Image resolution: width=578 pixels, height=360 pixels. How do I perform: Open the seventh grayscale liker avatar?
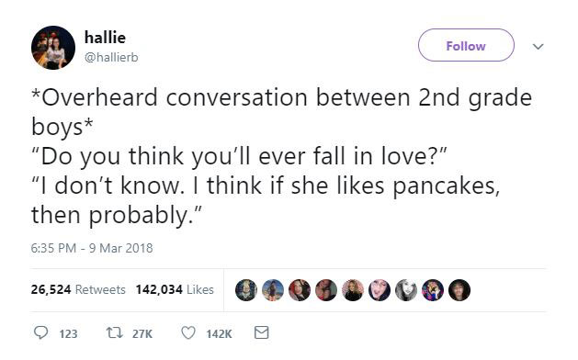click(x=406, y=290)
